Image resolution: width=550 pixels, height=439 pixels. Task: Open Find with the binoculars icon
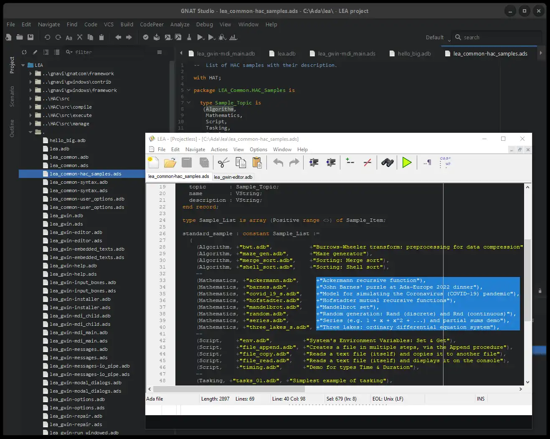[387, 162]
